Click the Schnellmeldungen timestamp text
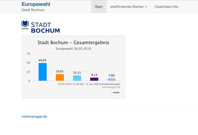Image resolution: width=198 pixels, height=135 pixels. click(89, 84)
